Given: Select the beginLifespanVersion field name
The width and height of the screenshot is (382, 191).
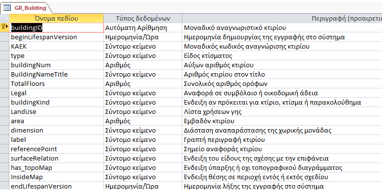Looking at the screenshot, I should coord(56,37).
